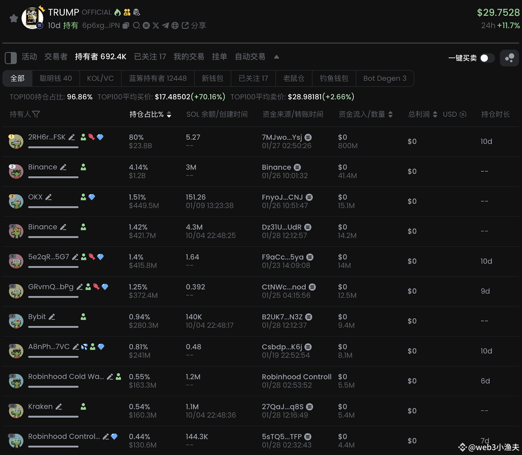Copy the token contract address 6p6xg...iPN
The width and height of the screenshot is (522, 455).
(126, 25)
